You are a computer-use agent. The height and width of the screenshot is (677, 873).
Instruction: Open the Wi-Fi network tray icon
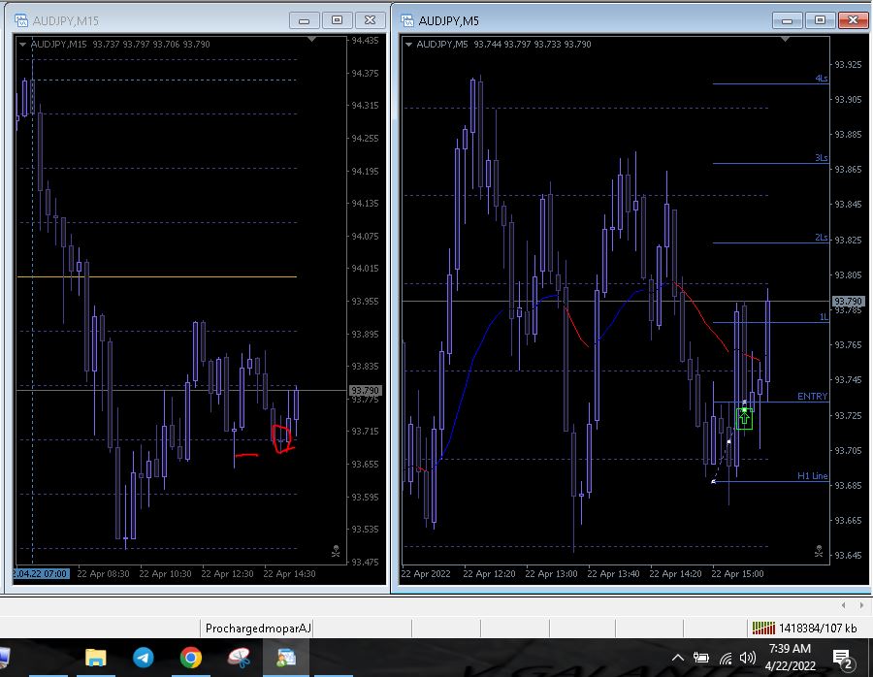pyautogui.click(x=725, y=659)
